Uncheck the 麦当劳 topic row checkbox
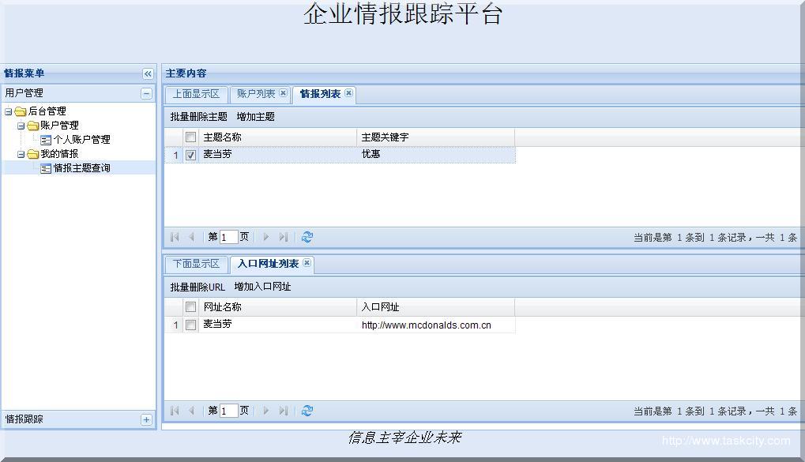805x462 pixels. pyautogui.click(x=190, y=156)
